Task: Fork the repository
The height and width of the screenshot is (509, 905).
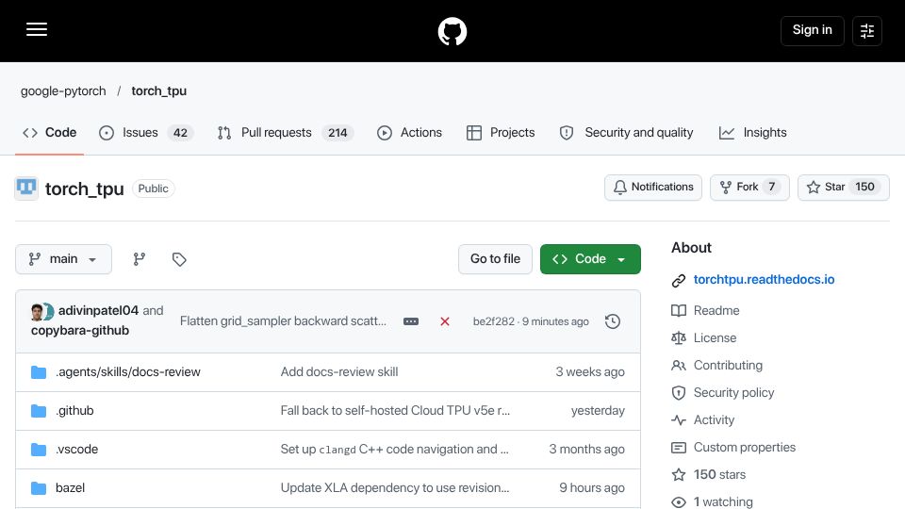Action: (749, 187)
